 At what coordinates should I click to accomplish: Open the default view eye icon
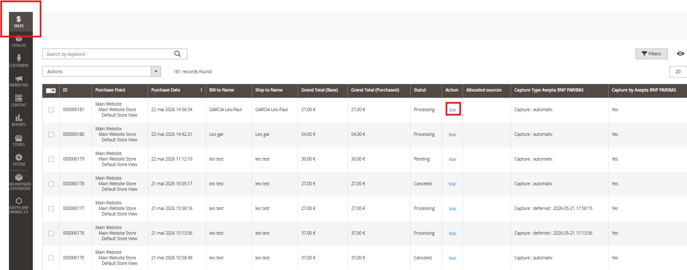coord(681,54)
